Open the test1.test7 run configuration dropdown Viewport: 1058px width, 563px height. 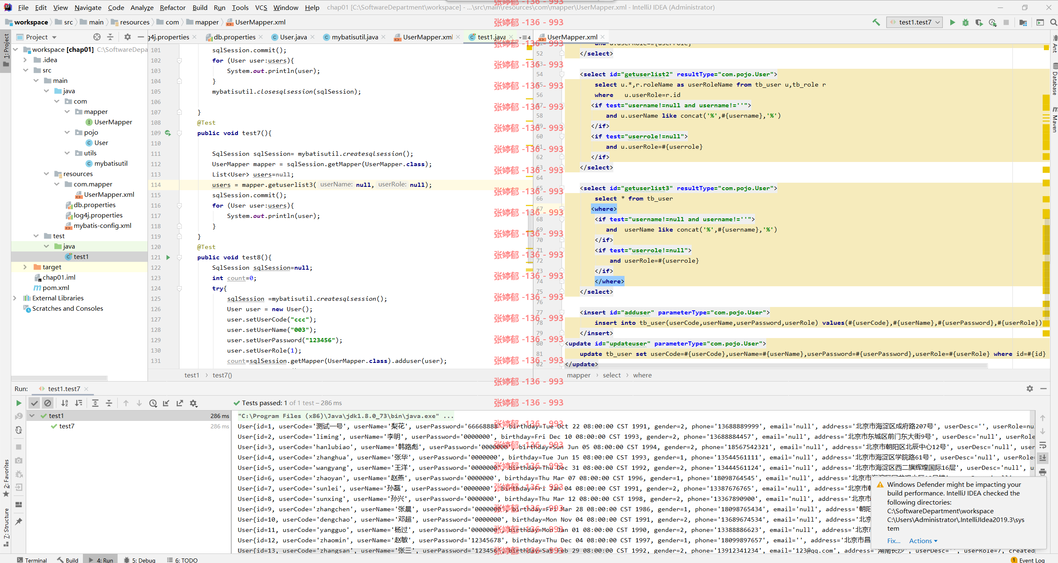coord(915,22)
